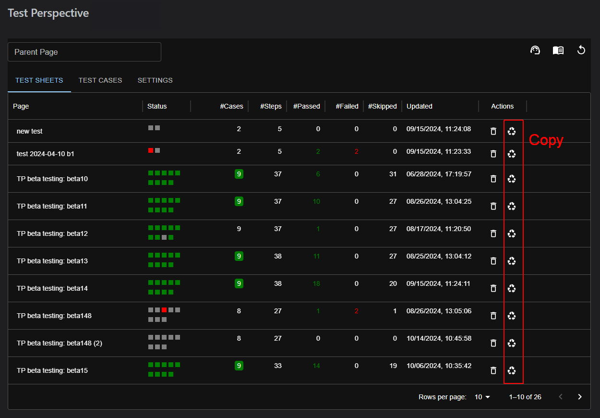Copy the beta10 test sheet
The width and height of the screenshot is (600, 418).
pyautogui.click(x=512, y=179)
